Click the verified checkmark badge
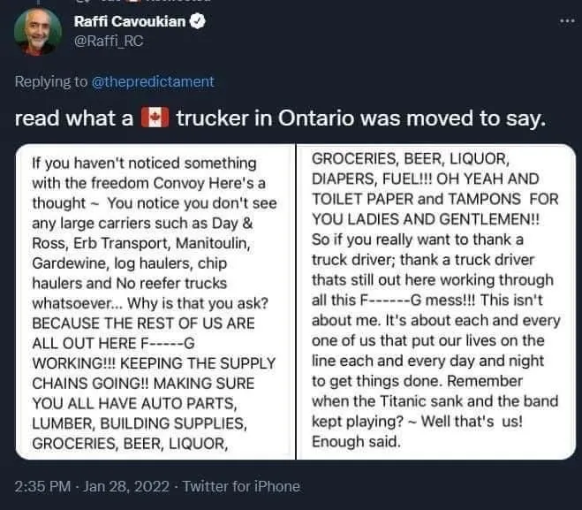Image resolution: width=582 pixels, height=510 pixels. coord(199,21)
